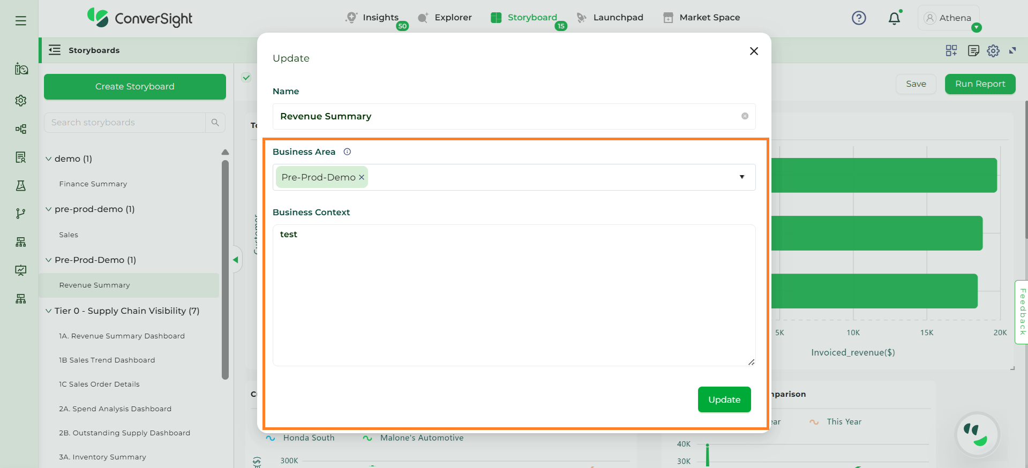This screenshot has height=468, width=1028.
Task: Open the notifications bell
Action: (894, 19)
